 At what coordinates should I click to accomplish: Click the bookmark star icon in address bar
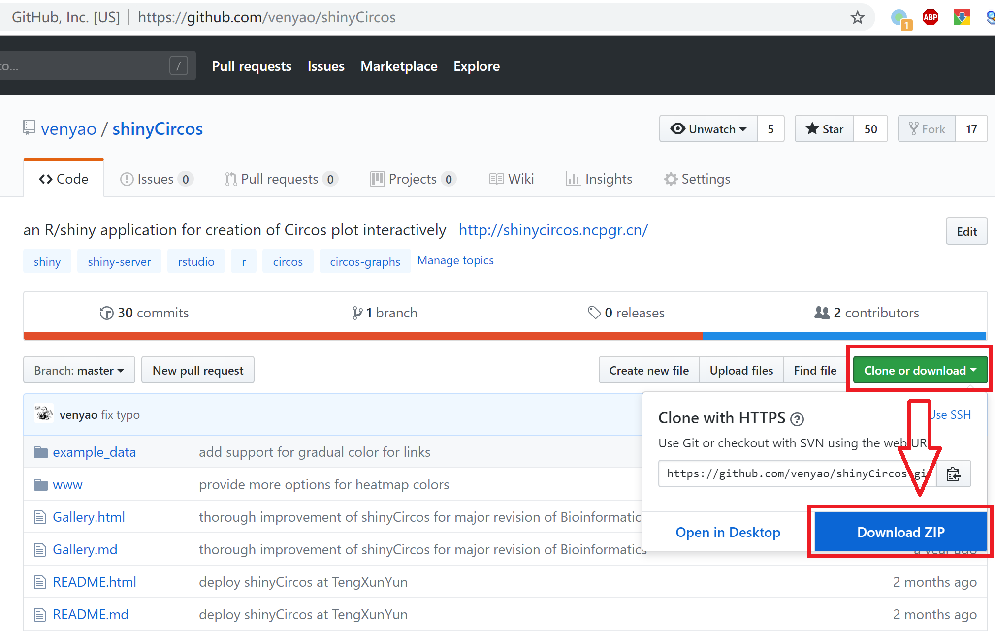[x=857, y=18]
